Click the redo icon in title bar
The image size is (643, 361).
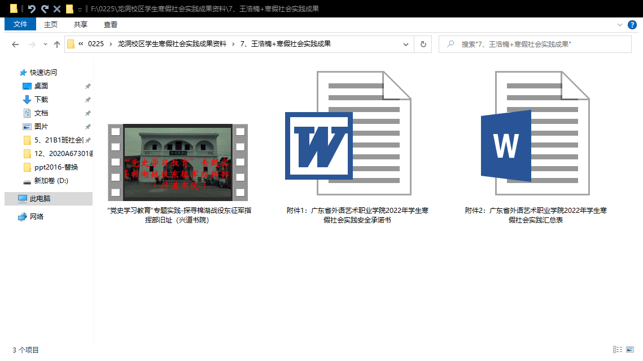click(x=44, y=9)
